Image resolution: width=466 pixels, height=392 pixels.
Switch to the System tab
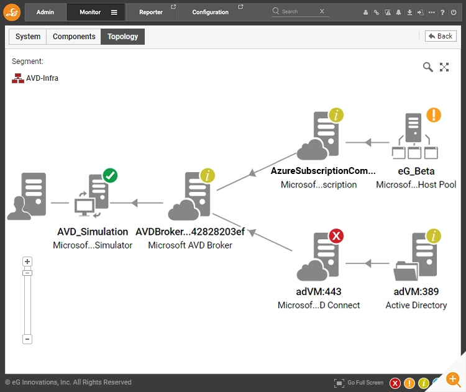[27, 37]
